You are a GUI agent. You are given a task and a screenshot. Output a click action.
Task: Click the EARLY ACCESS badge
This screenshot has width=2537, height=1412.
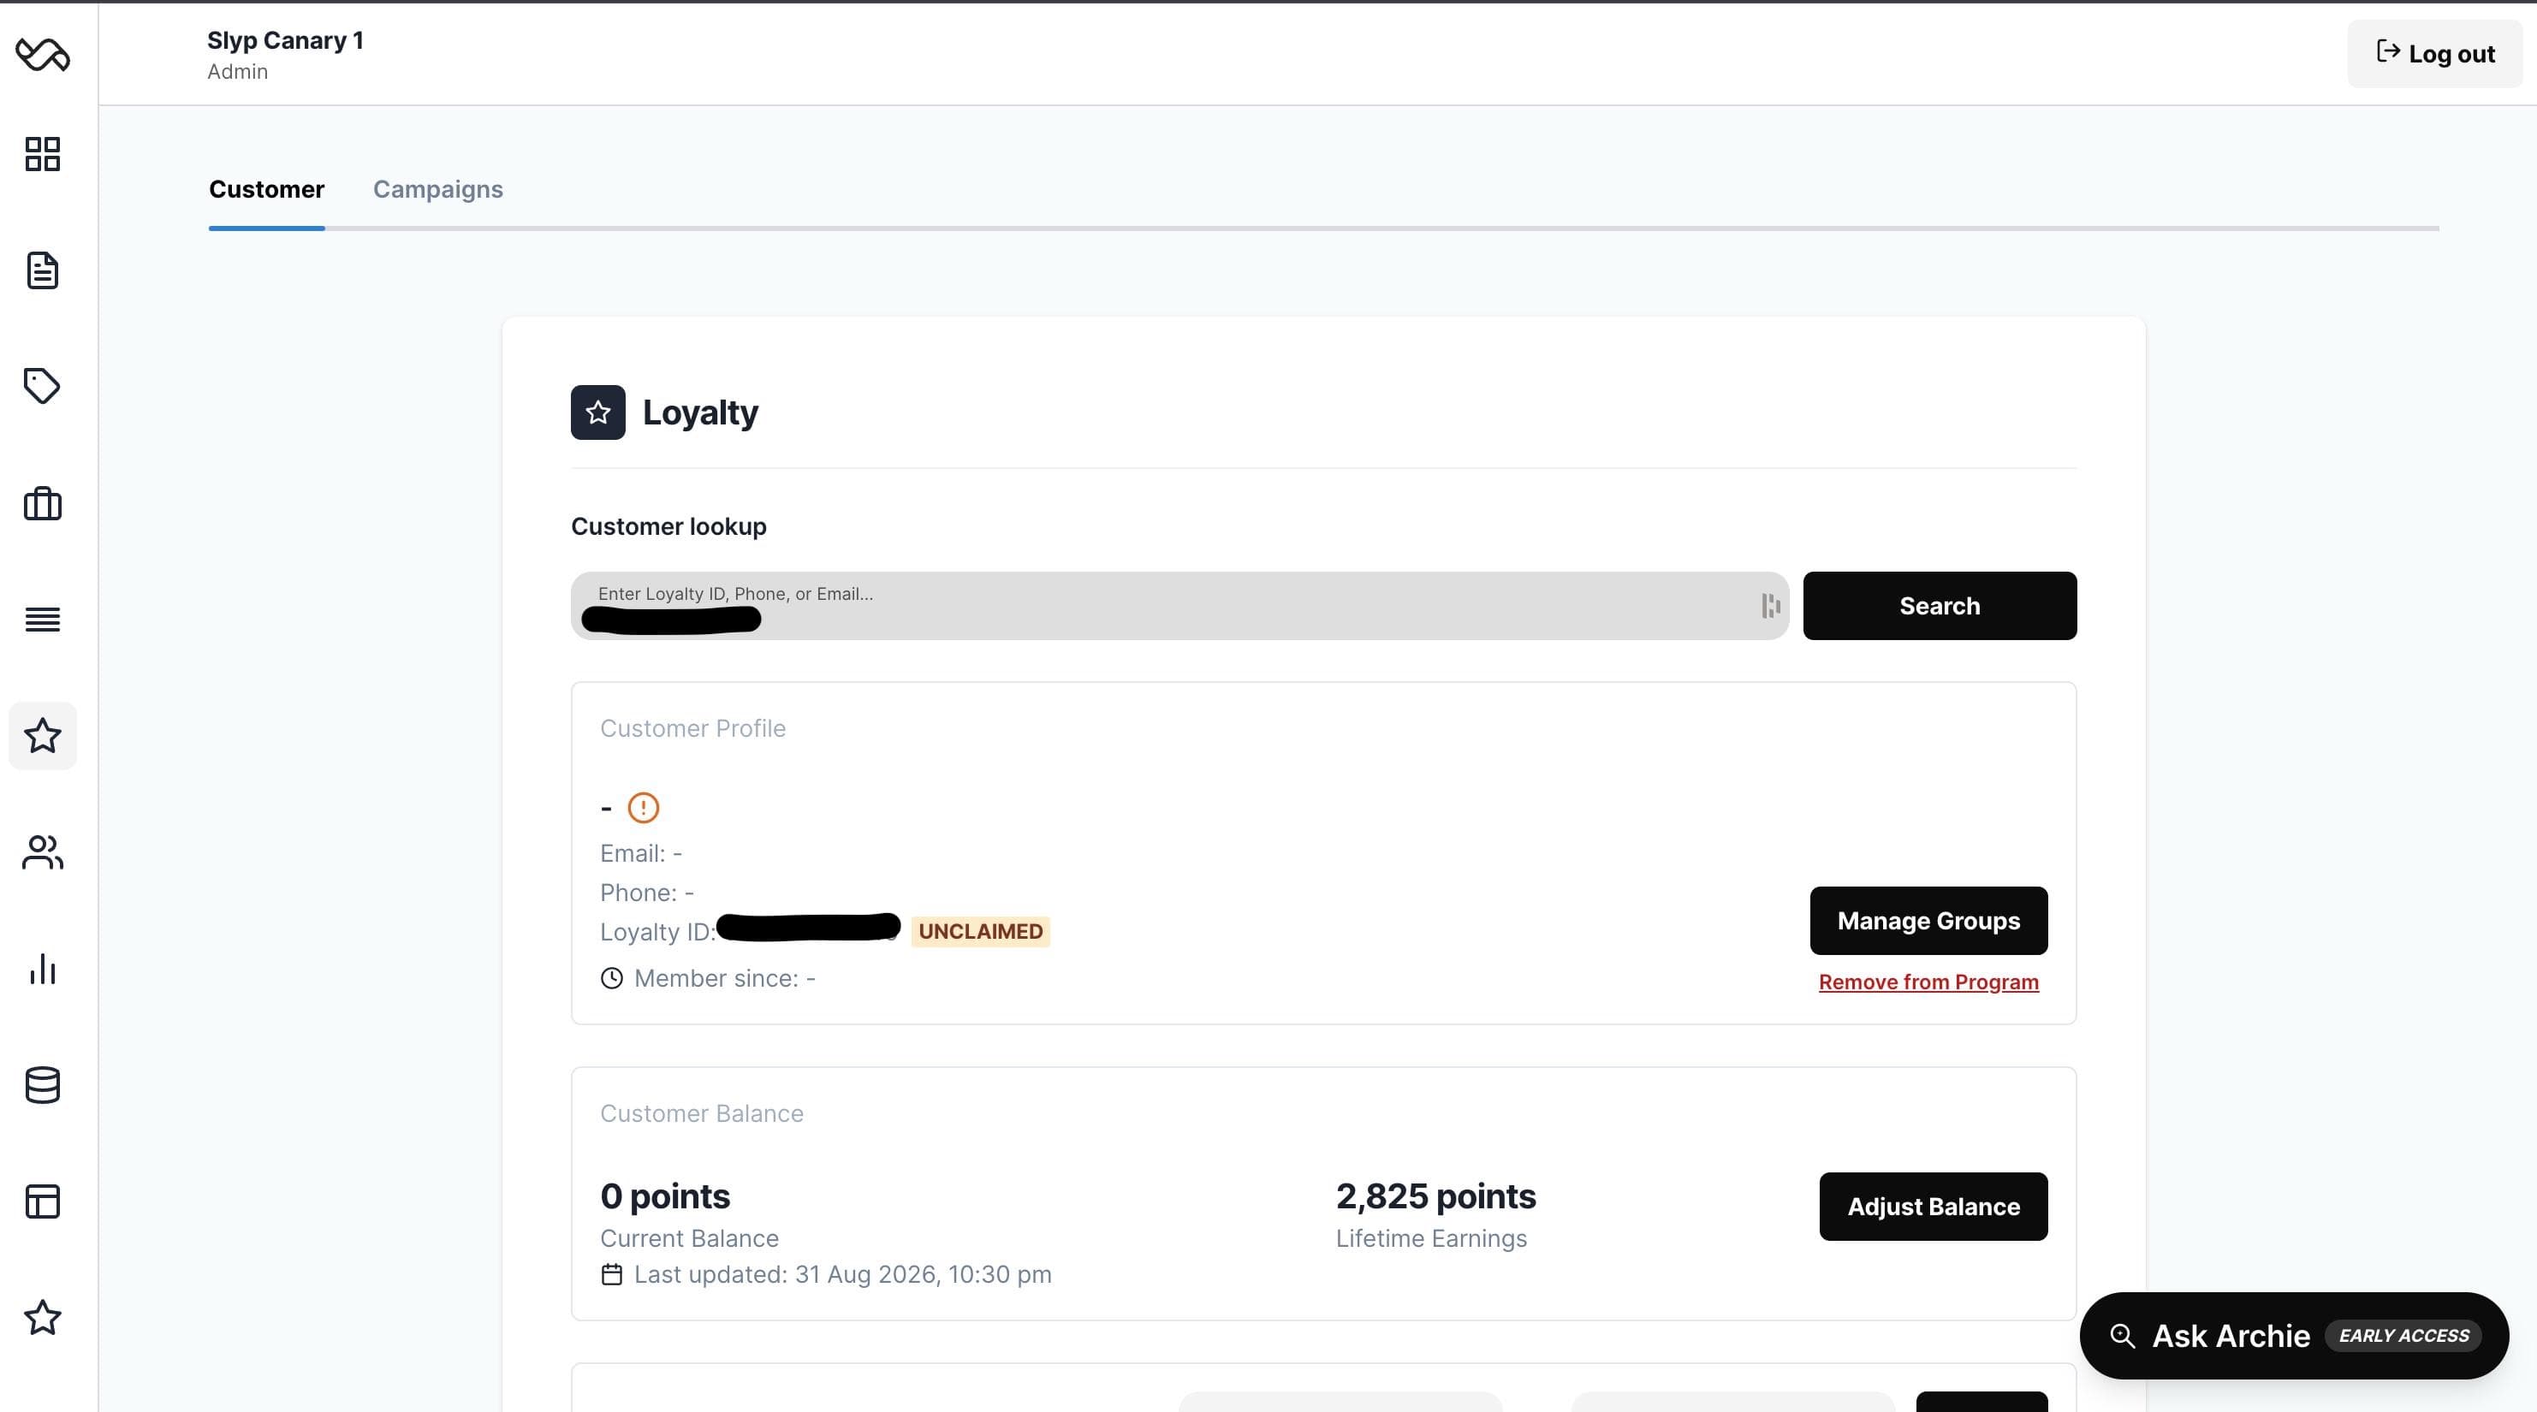[x=2403, y=1335]
